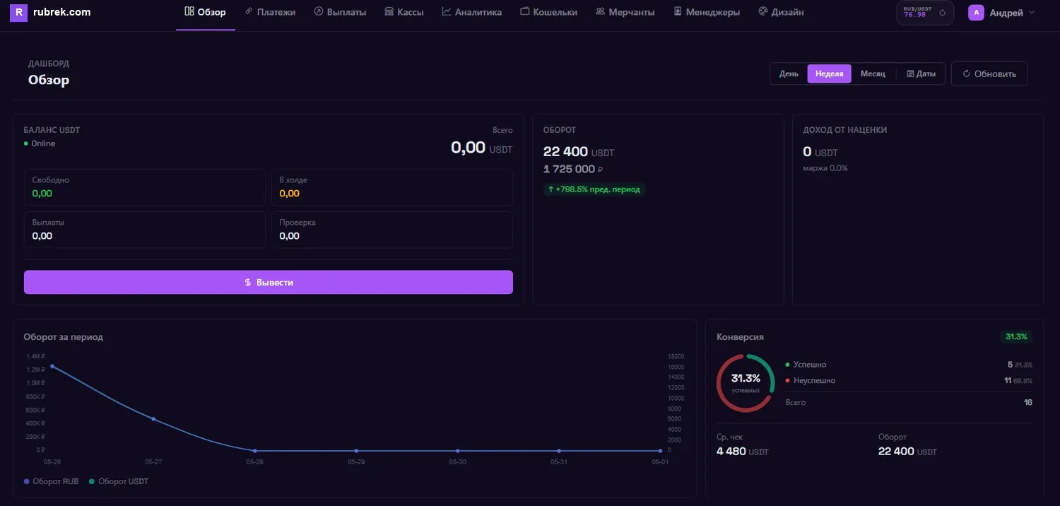Click the Выплаты balance card
1060x506 pixels.
click(x=145, y=230)
